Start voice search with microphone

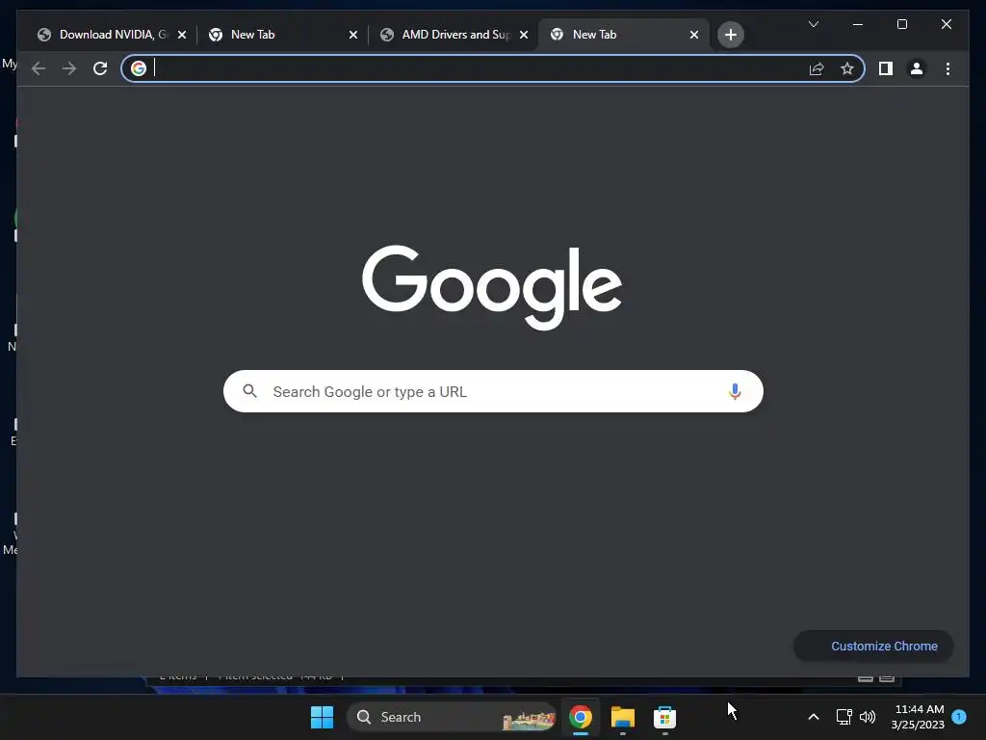point(735,391)
